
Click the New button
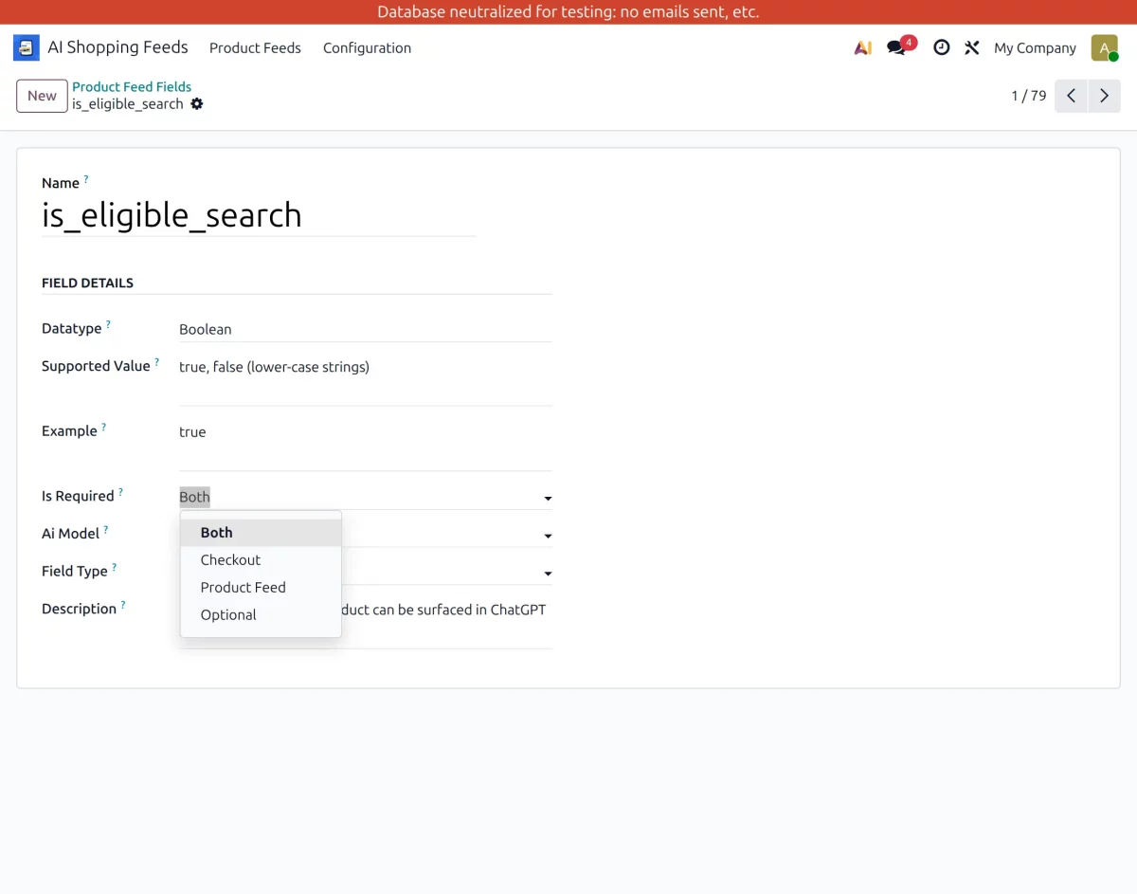42,96
